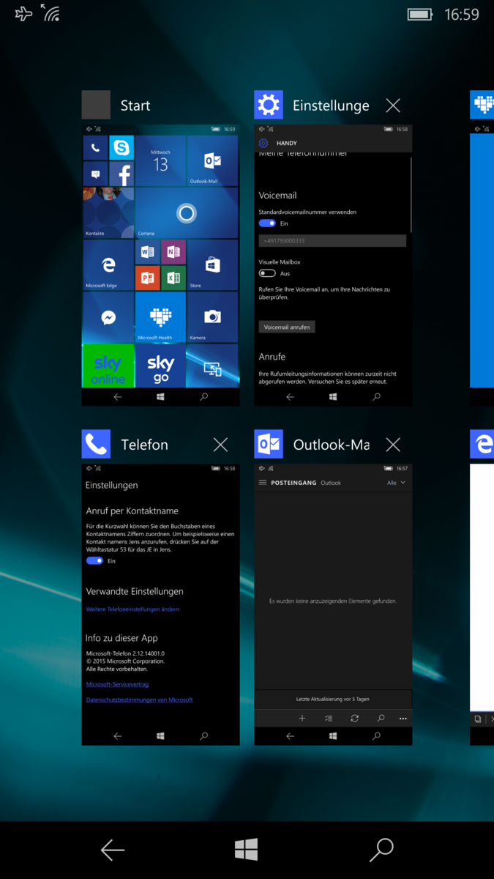Tap the Windows Start button in the navigation bar
This screenshot has height=879, width=494.
point(247,850)
